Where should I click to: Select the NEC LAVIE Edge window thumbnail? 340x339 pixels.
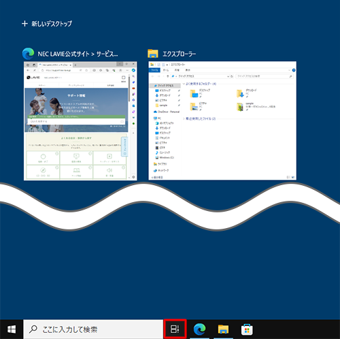point(80,120)
